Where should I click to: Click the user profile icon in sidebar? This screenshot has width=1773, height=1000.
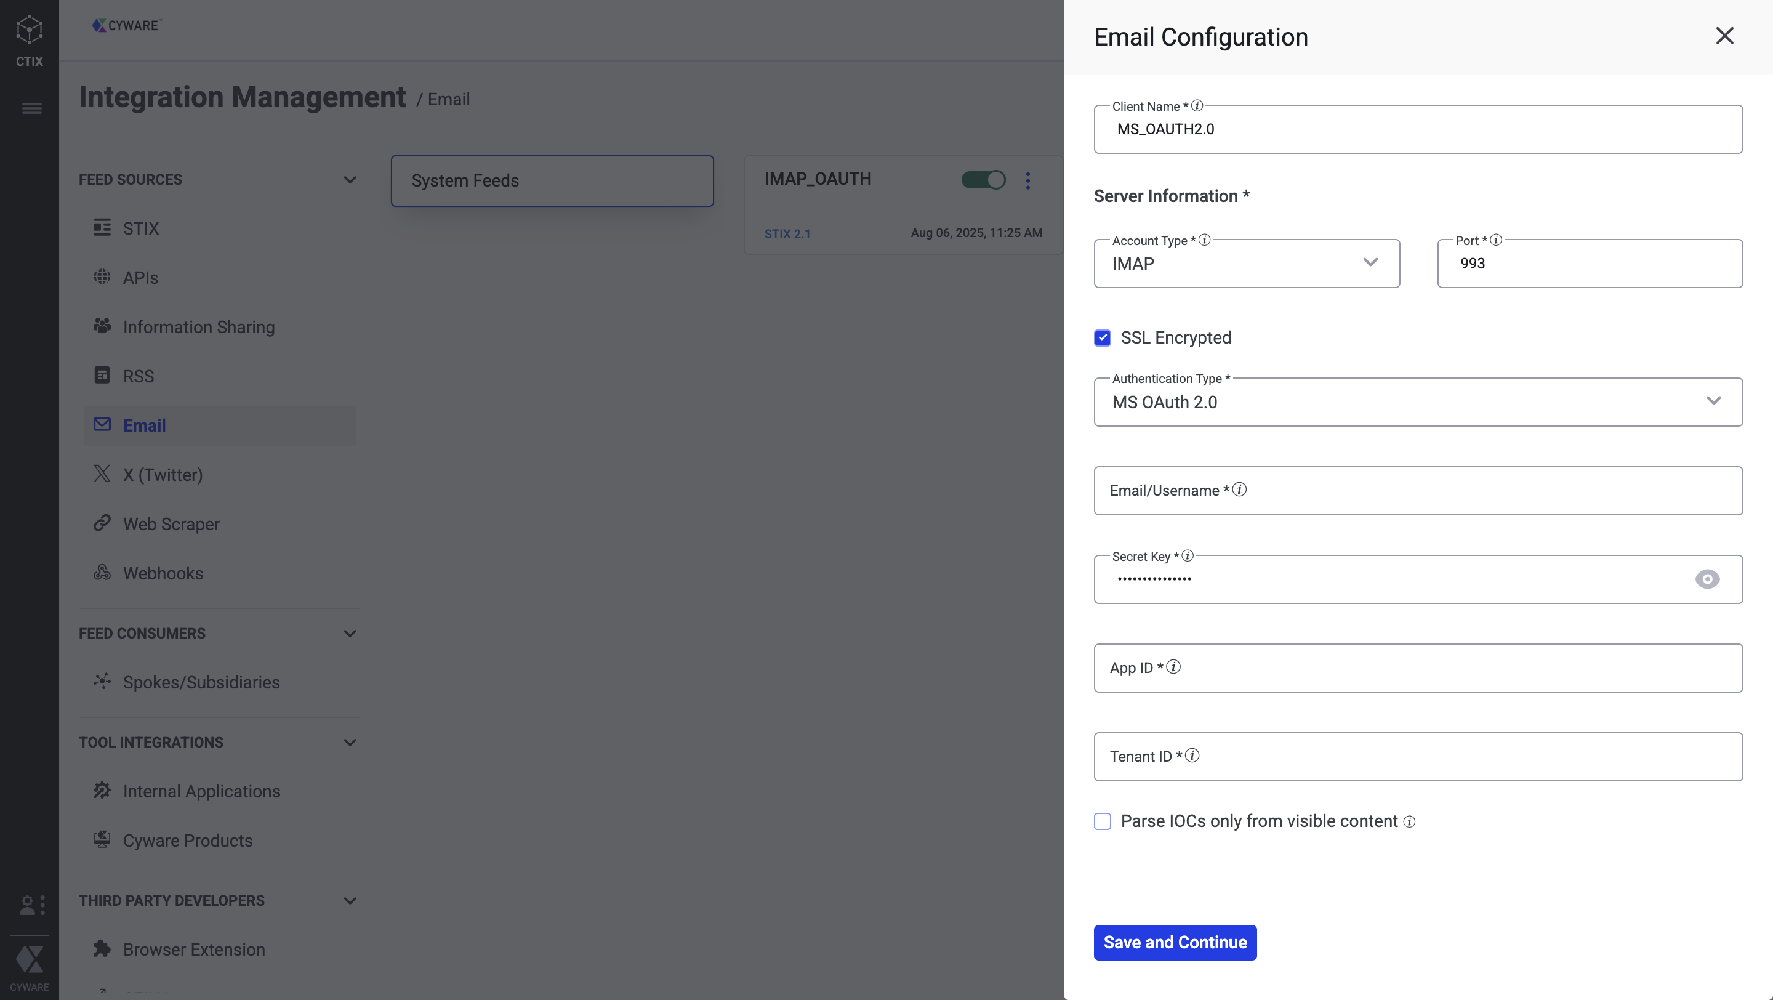click(28, 905)
